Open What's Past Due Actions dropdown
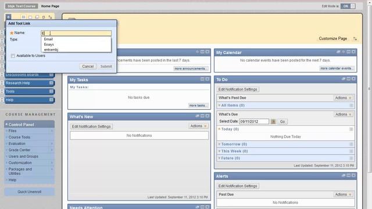 [343, 98]
